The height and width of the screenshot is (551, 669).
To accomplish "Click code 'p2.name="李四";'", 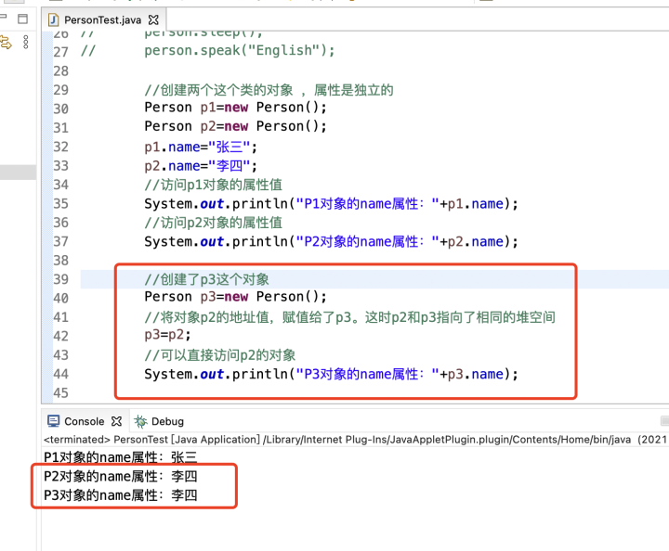I will click(x=201, y=166).
